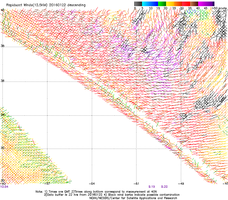Click the longitude label '-48'
The width and height of the screenshot is (228, 200).
click(181, 184)
